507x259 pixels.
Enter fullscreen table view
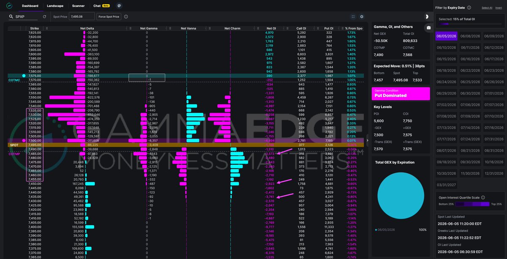pos(353,16)
